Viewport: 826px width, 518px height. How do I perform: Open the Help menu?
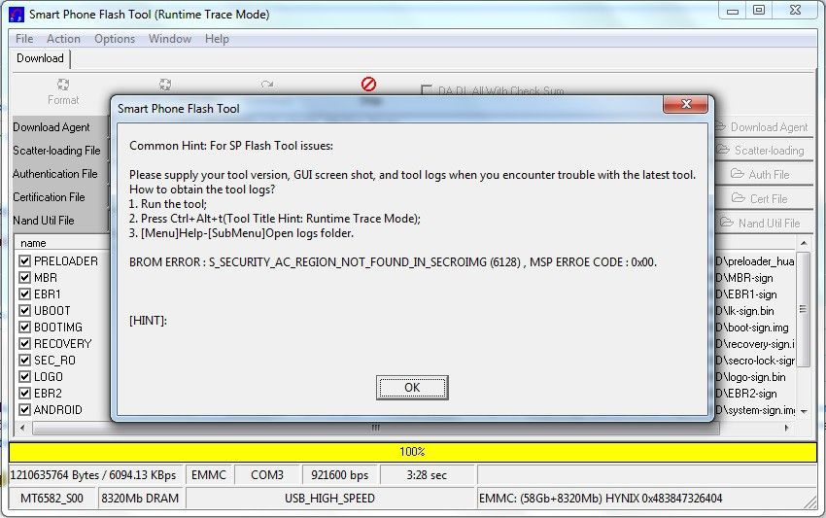coord(217,39)
